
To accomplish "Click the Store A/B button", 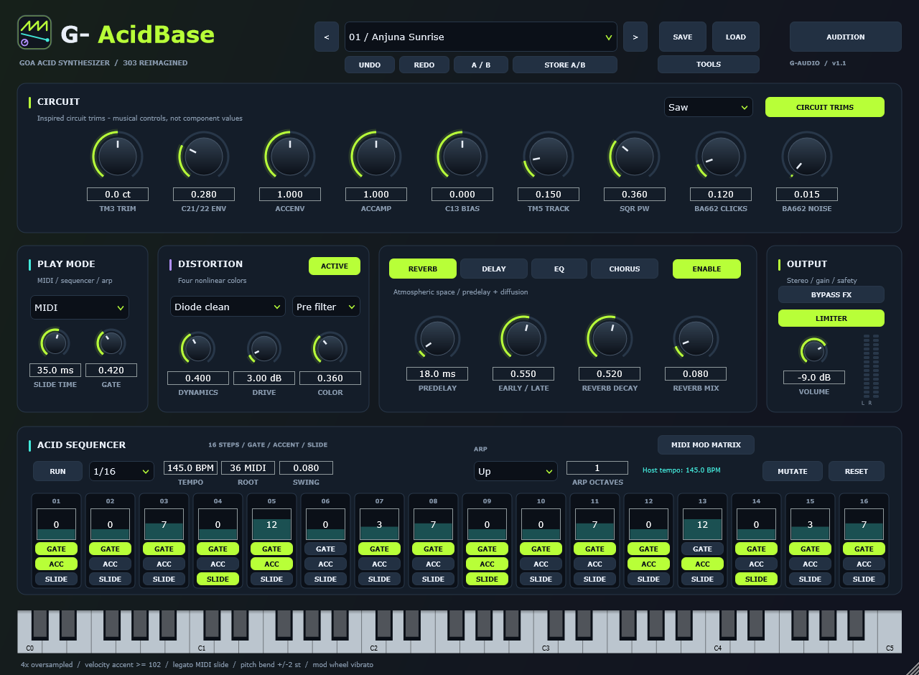I will [565, 65].
